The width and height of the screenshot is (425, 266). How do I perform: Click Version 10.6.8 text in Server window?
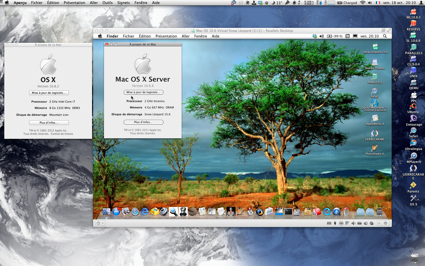[x=143, y=86]
